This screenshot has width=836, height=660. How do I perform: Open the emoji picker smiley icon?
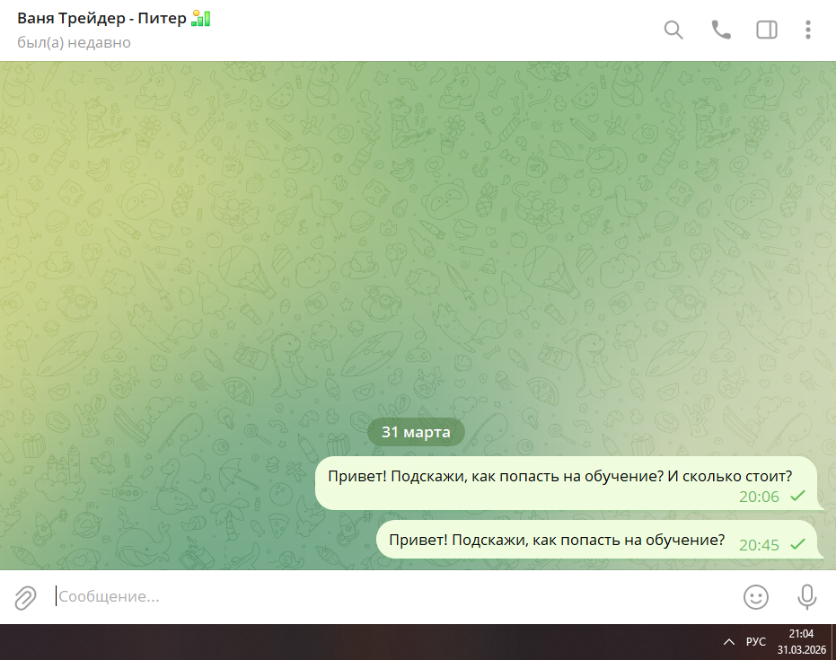756,597
